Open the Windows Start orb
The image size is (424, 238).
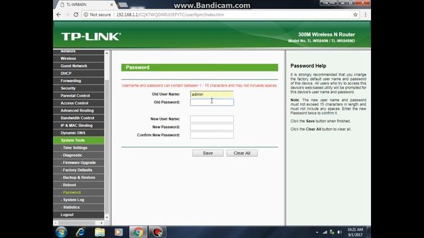click(x=62, y=232)
